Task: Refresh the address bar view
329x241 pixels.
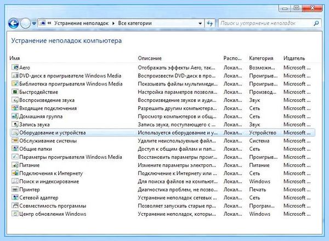Action: pyautogui.click(x=210, y=23)
